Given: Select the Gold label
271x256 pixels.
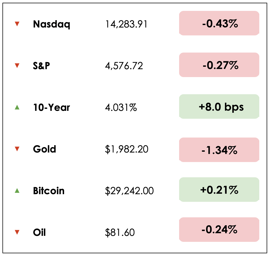Looking at the screenshot, I should pyautogui.click(x=44, y=149).
